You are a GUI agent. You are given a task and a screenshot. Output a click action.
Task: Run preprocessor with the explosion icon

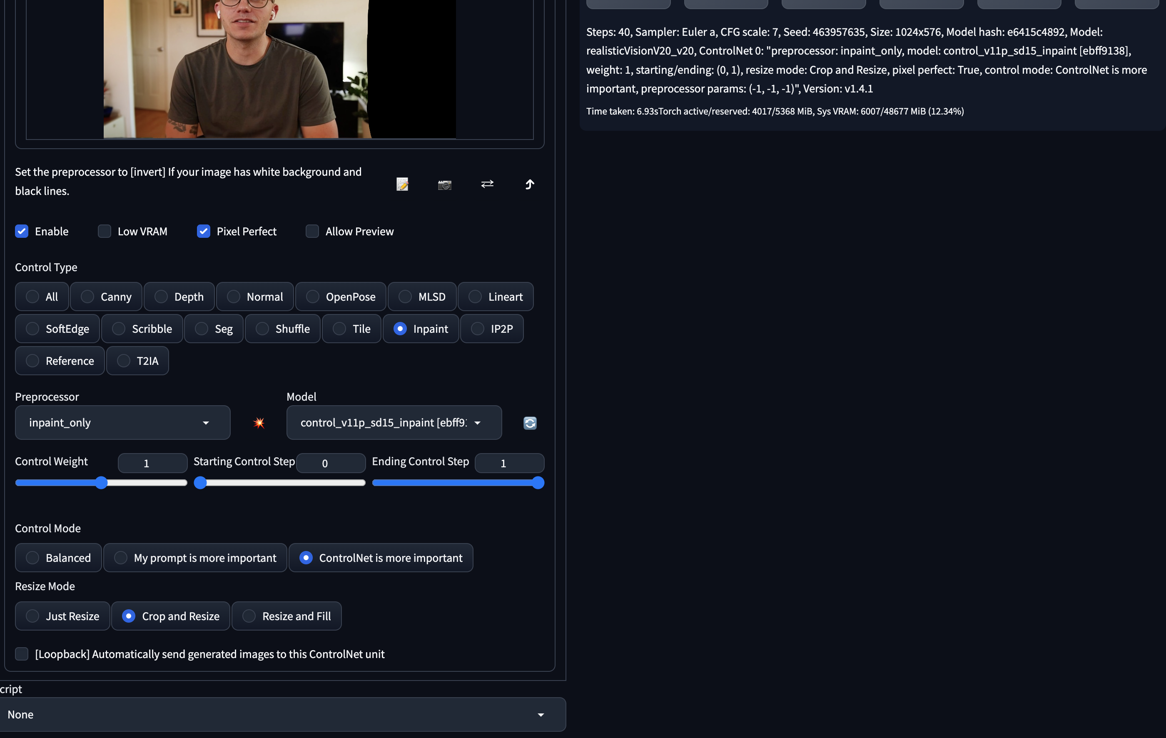coord(259,423)
